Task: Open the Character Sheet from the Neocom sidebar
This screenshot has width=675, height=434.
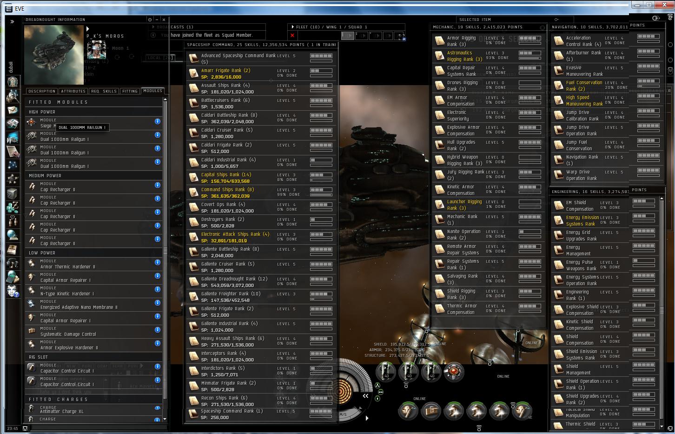Action: pos(13,82)
